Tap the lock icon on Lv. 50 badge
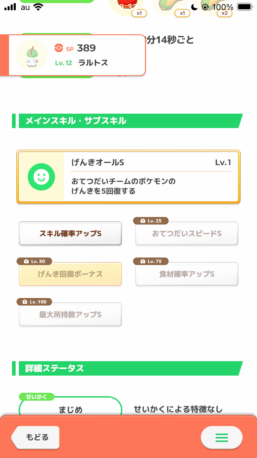Image resolution: width=257 pixels, height=458 pixels. (26, 261)
